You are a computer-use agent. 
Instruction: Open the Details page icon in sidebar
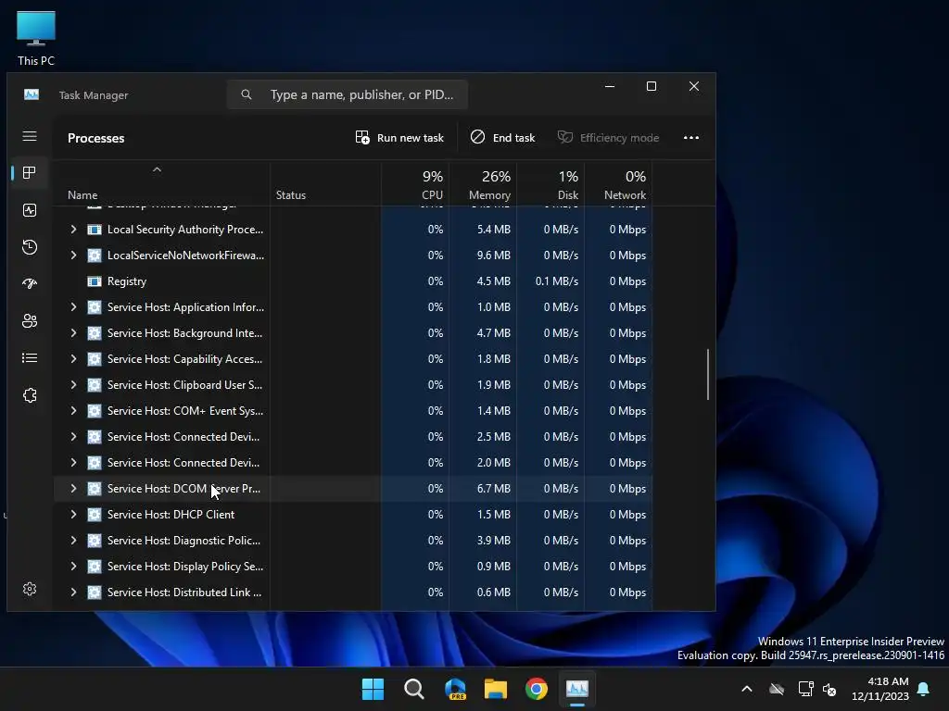coord(30,358)
